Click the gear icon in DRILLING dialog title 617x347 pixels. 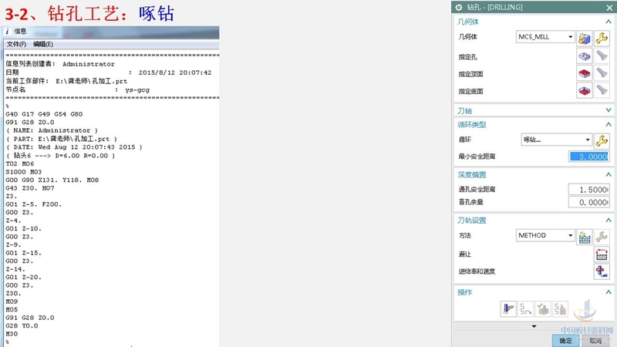coord(458,8)
